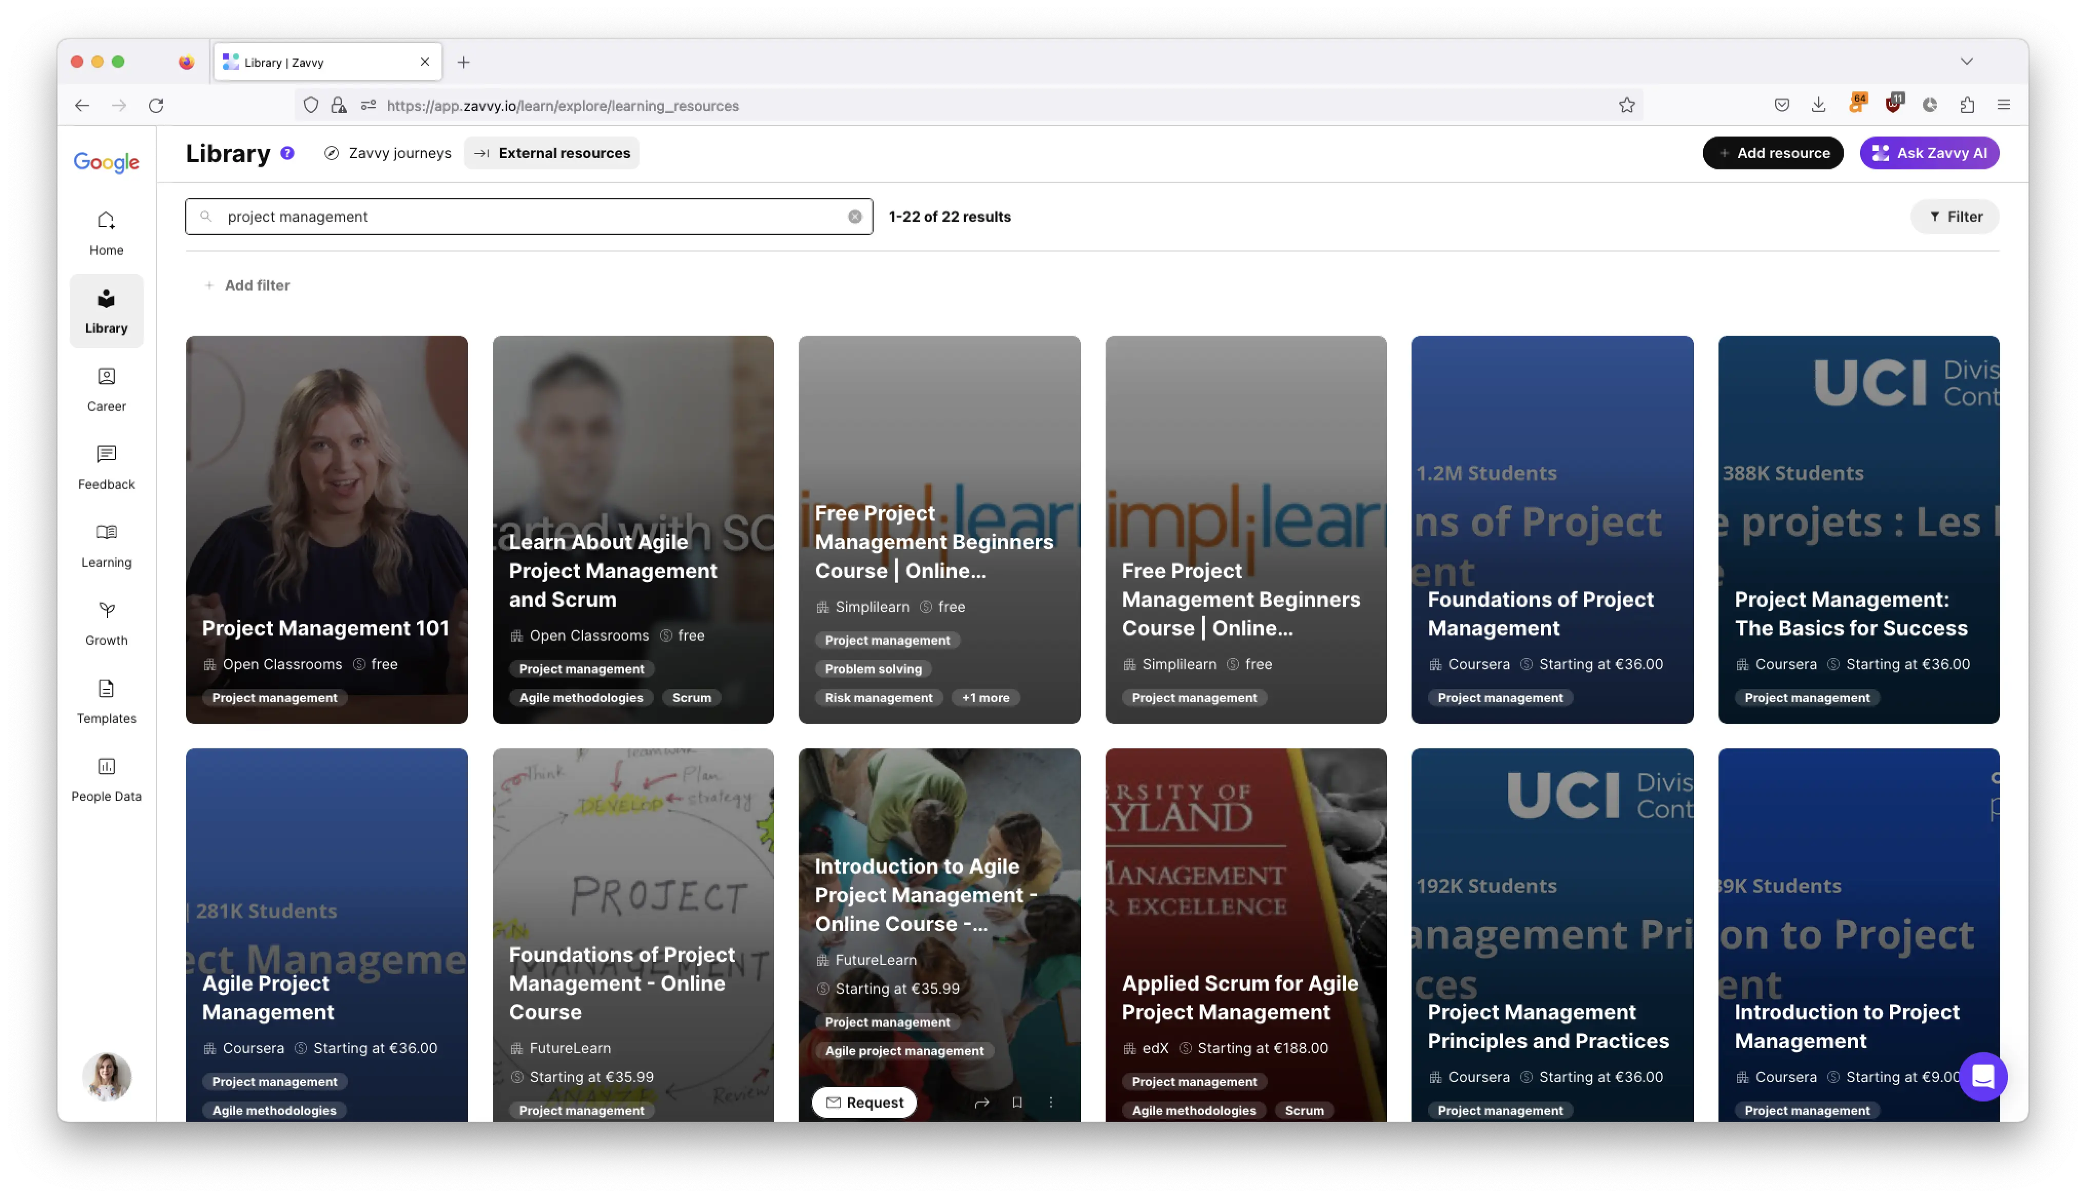
Task: Open three-dot menu on Agile course card
Action: click(x=1050, y=1103)
